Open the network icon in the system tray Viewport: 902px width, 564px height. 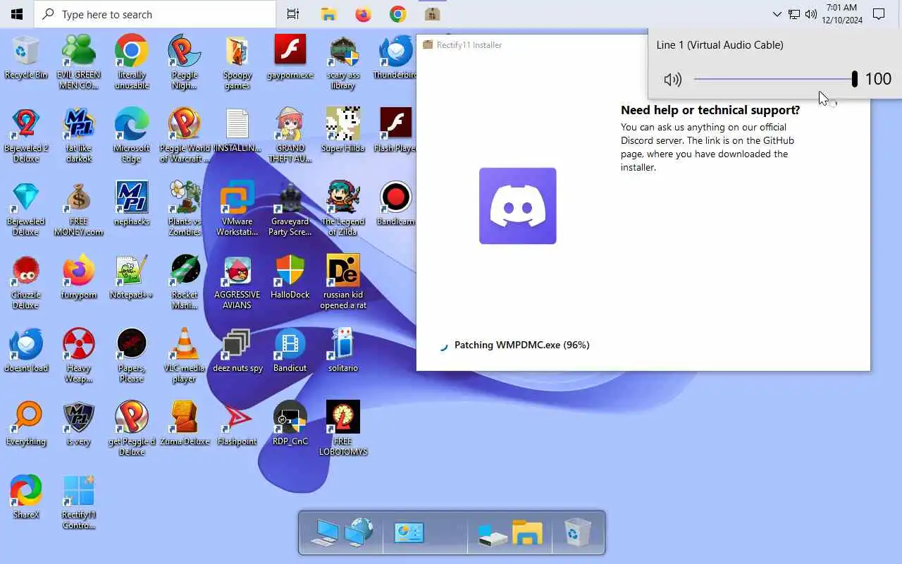793,14
